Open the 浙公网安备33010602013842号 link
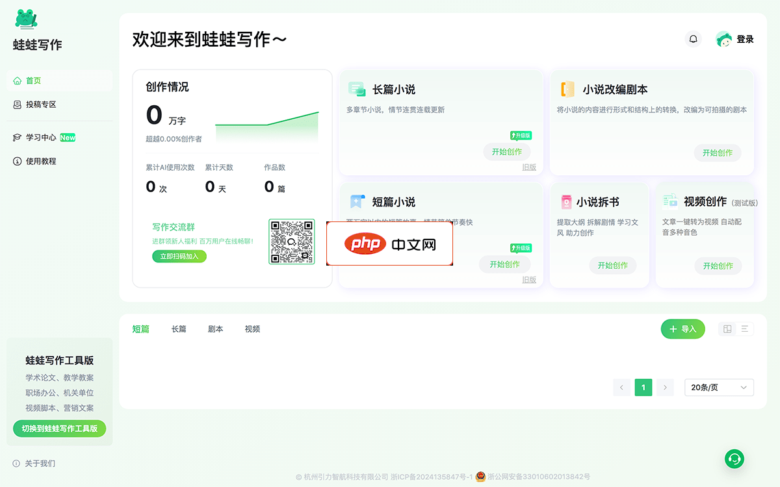Screen dimensions: 780x487 click(x=539, y=477)
